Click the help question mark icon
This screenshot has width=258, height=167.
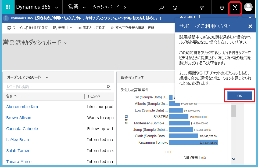pos(235,8)
